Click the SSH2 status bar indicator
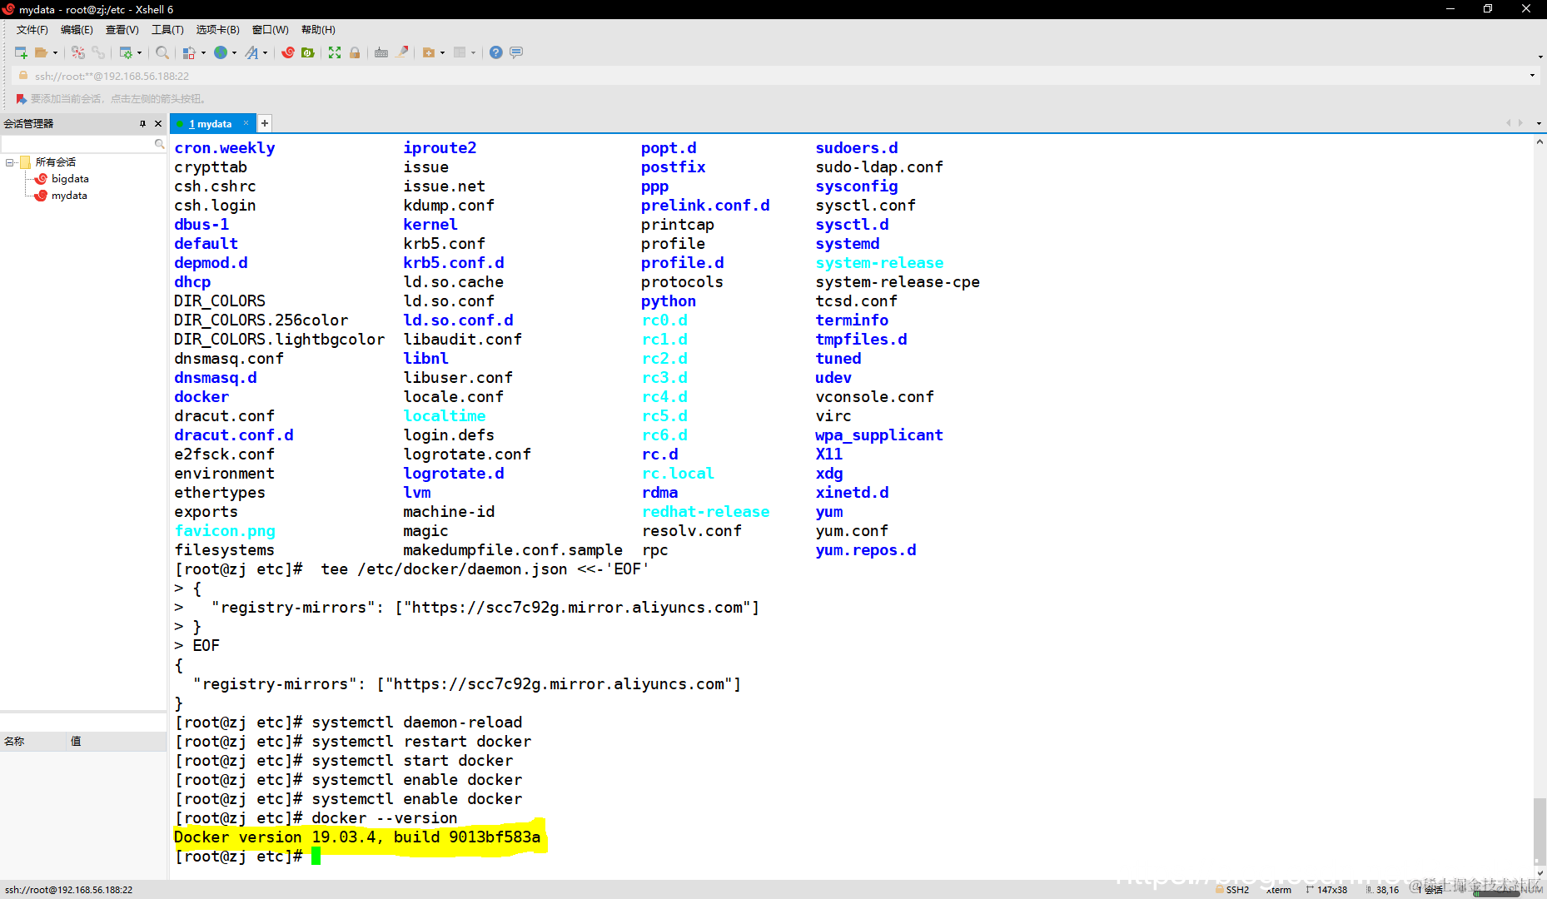 tap(1233, 890)
